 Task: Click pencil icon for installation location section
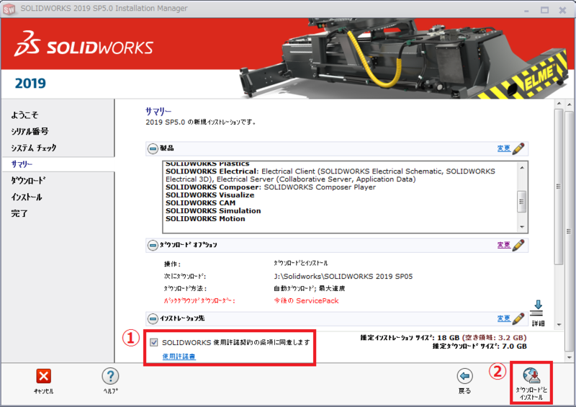tap(518, 318)
